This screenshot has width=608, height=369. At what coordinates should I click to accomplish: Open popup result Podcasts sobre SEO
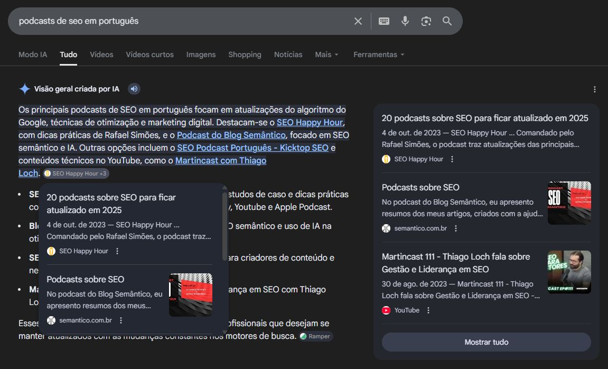[85, 279]
